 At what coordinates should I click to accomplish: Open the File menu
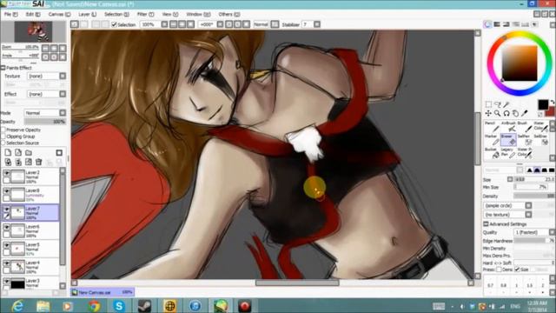(10, 14)
